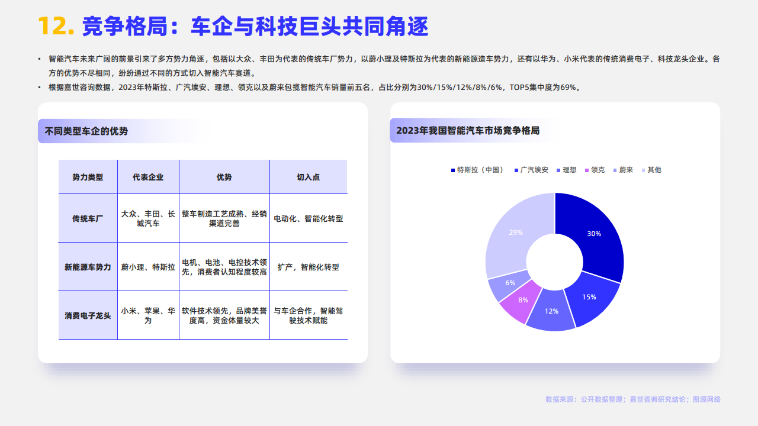Click the table header 代表企业
758x426 pixels.
pyautogui.click(x=148, y=177)
